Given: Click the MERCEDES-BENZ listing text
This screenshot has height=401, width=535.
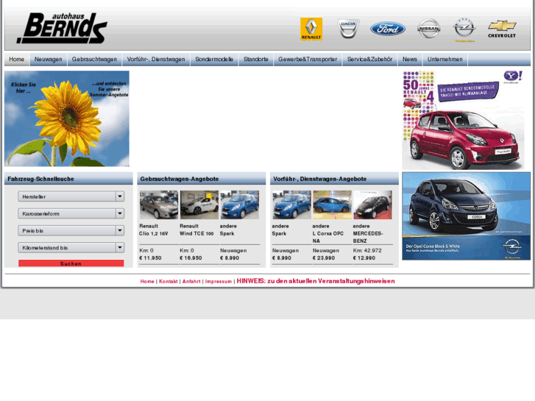Looking at the screenshot, I should 368,237.
